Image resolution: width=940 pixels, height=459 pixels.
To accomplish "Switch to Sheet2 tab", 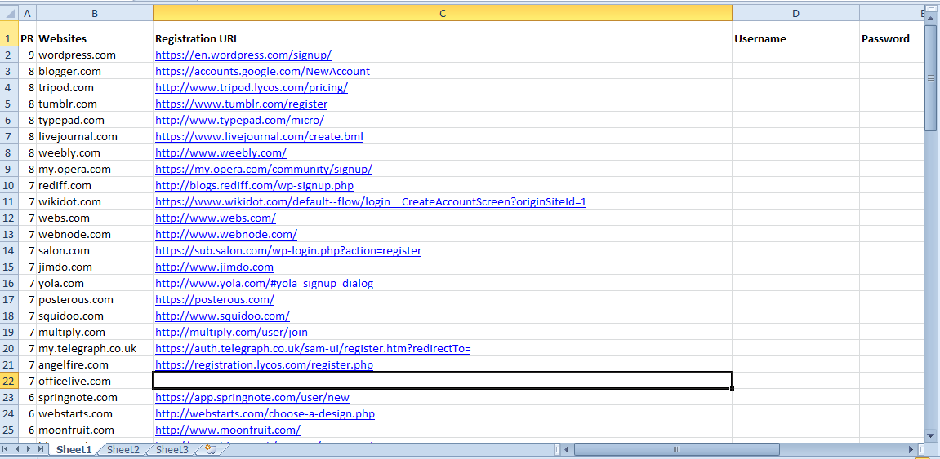I will coord(123,449).
